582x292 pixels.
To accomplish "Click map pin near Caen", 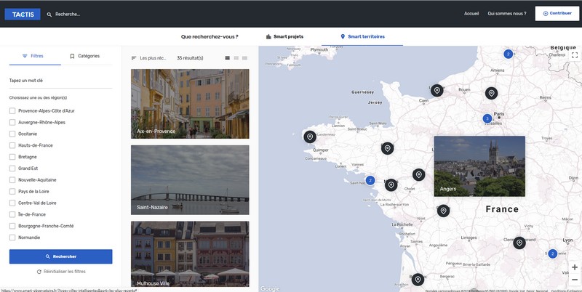I will click(437, 90).
